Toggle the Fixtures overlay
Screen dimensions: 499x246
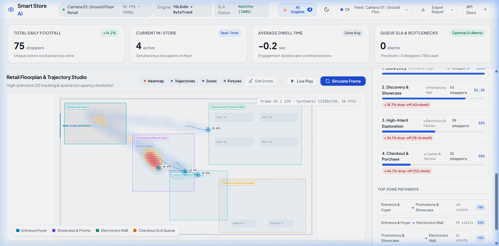click(233, 81)
